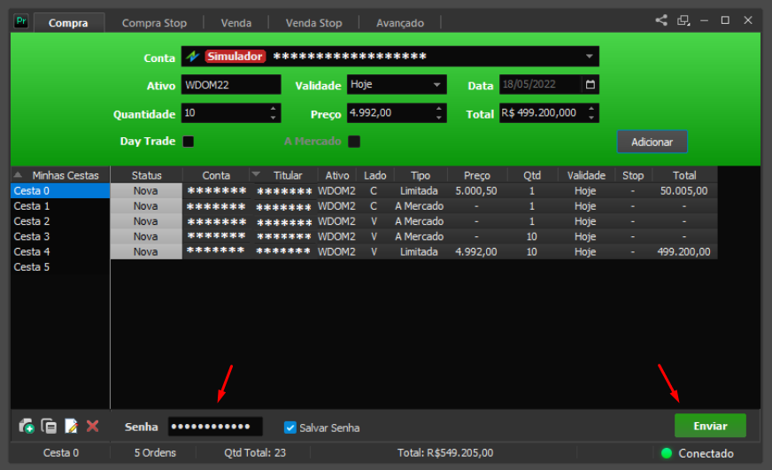The width and height of the screenshot is (772, 470).
Task: Click the duplicate basket icon
Action: click(49, 427)
